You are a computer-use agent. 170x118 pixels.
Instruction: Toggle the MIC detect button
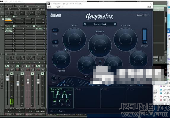coord(55,42)
